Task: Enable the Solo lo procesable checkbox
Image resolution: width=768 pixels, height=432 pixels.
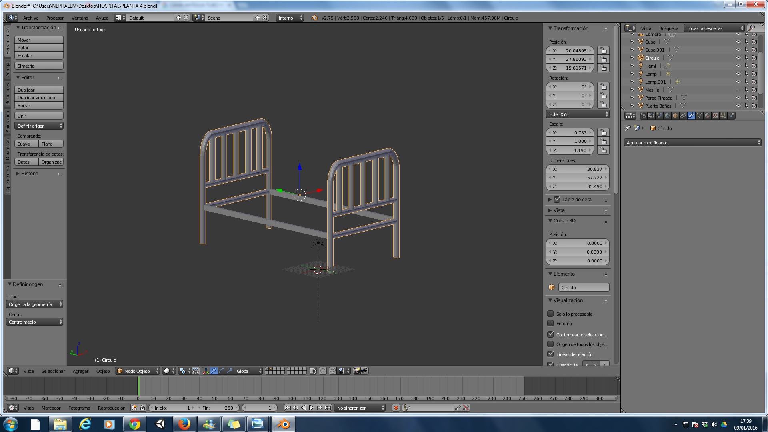Action: coord(551,314)
